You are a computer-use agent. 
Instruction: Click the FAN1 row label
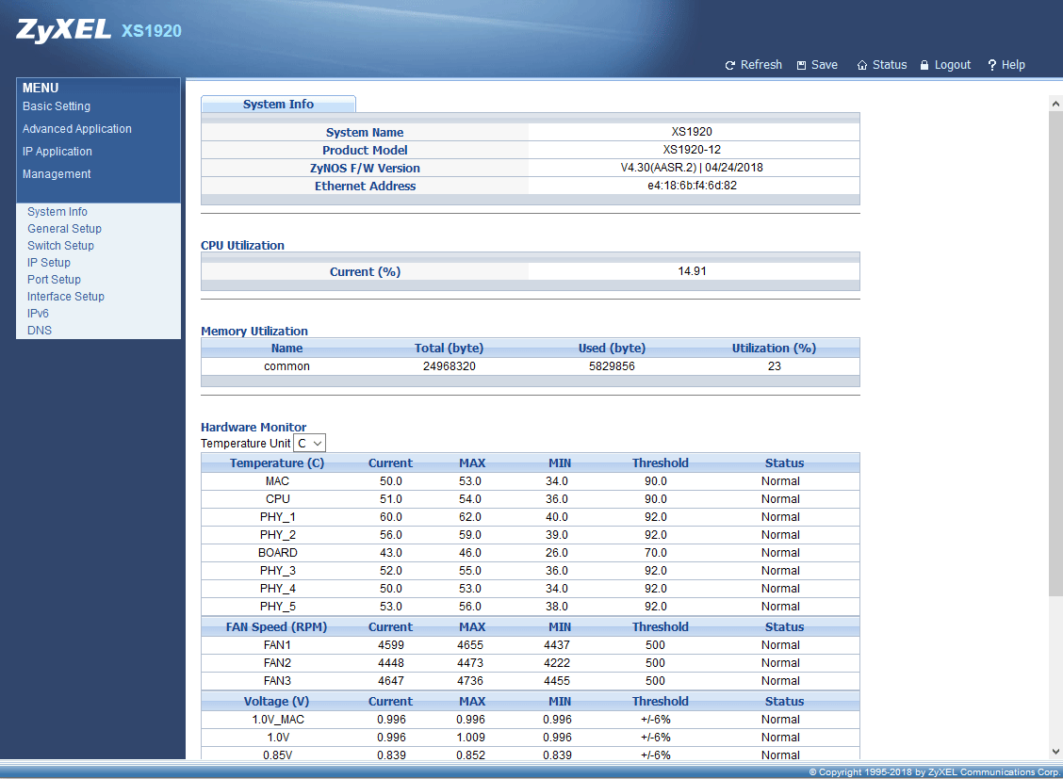[x=277, y=645]
